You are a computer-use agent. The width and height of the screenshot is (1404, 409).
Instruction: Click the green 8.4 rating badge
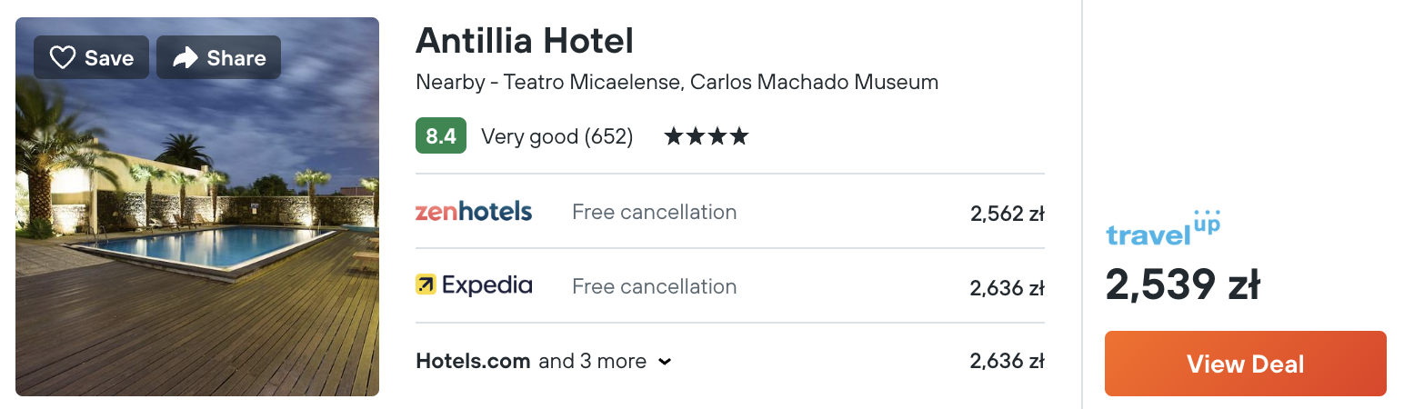pos(441,136)
